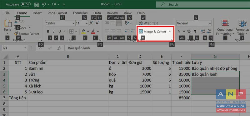Switch to the Data tab

click(x=97, y=13)
